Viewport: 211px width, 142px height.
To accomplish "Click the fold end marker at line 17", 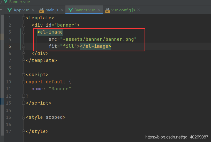I will pos(24,131).
